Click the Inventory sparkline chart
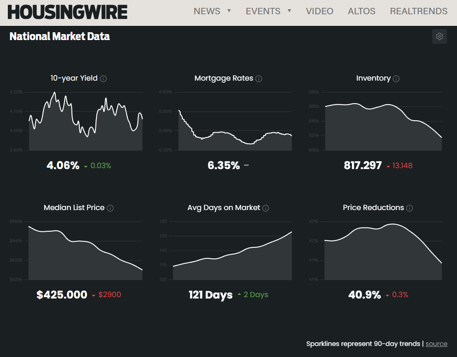 383,121
